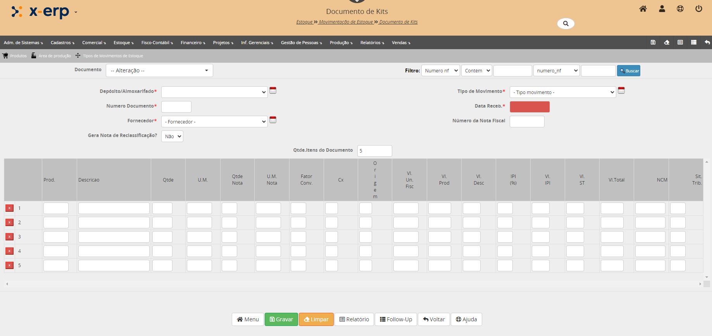This screenshot has width=712, height=336.
Task: Delete row 3 with red x button
Action: (9, 237)
